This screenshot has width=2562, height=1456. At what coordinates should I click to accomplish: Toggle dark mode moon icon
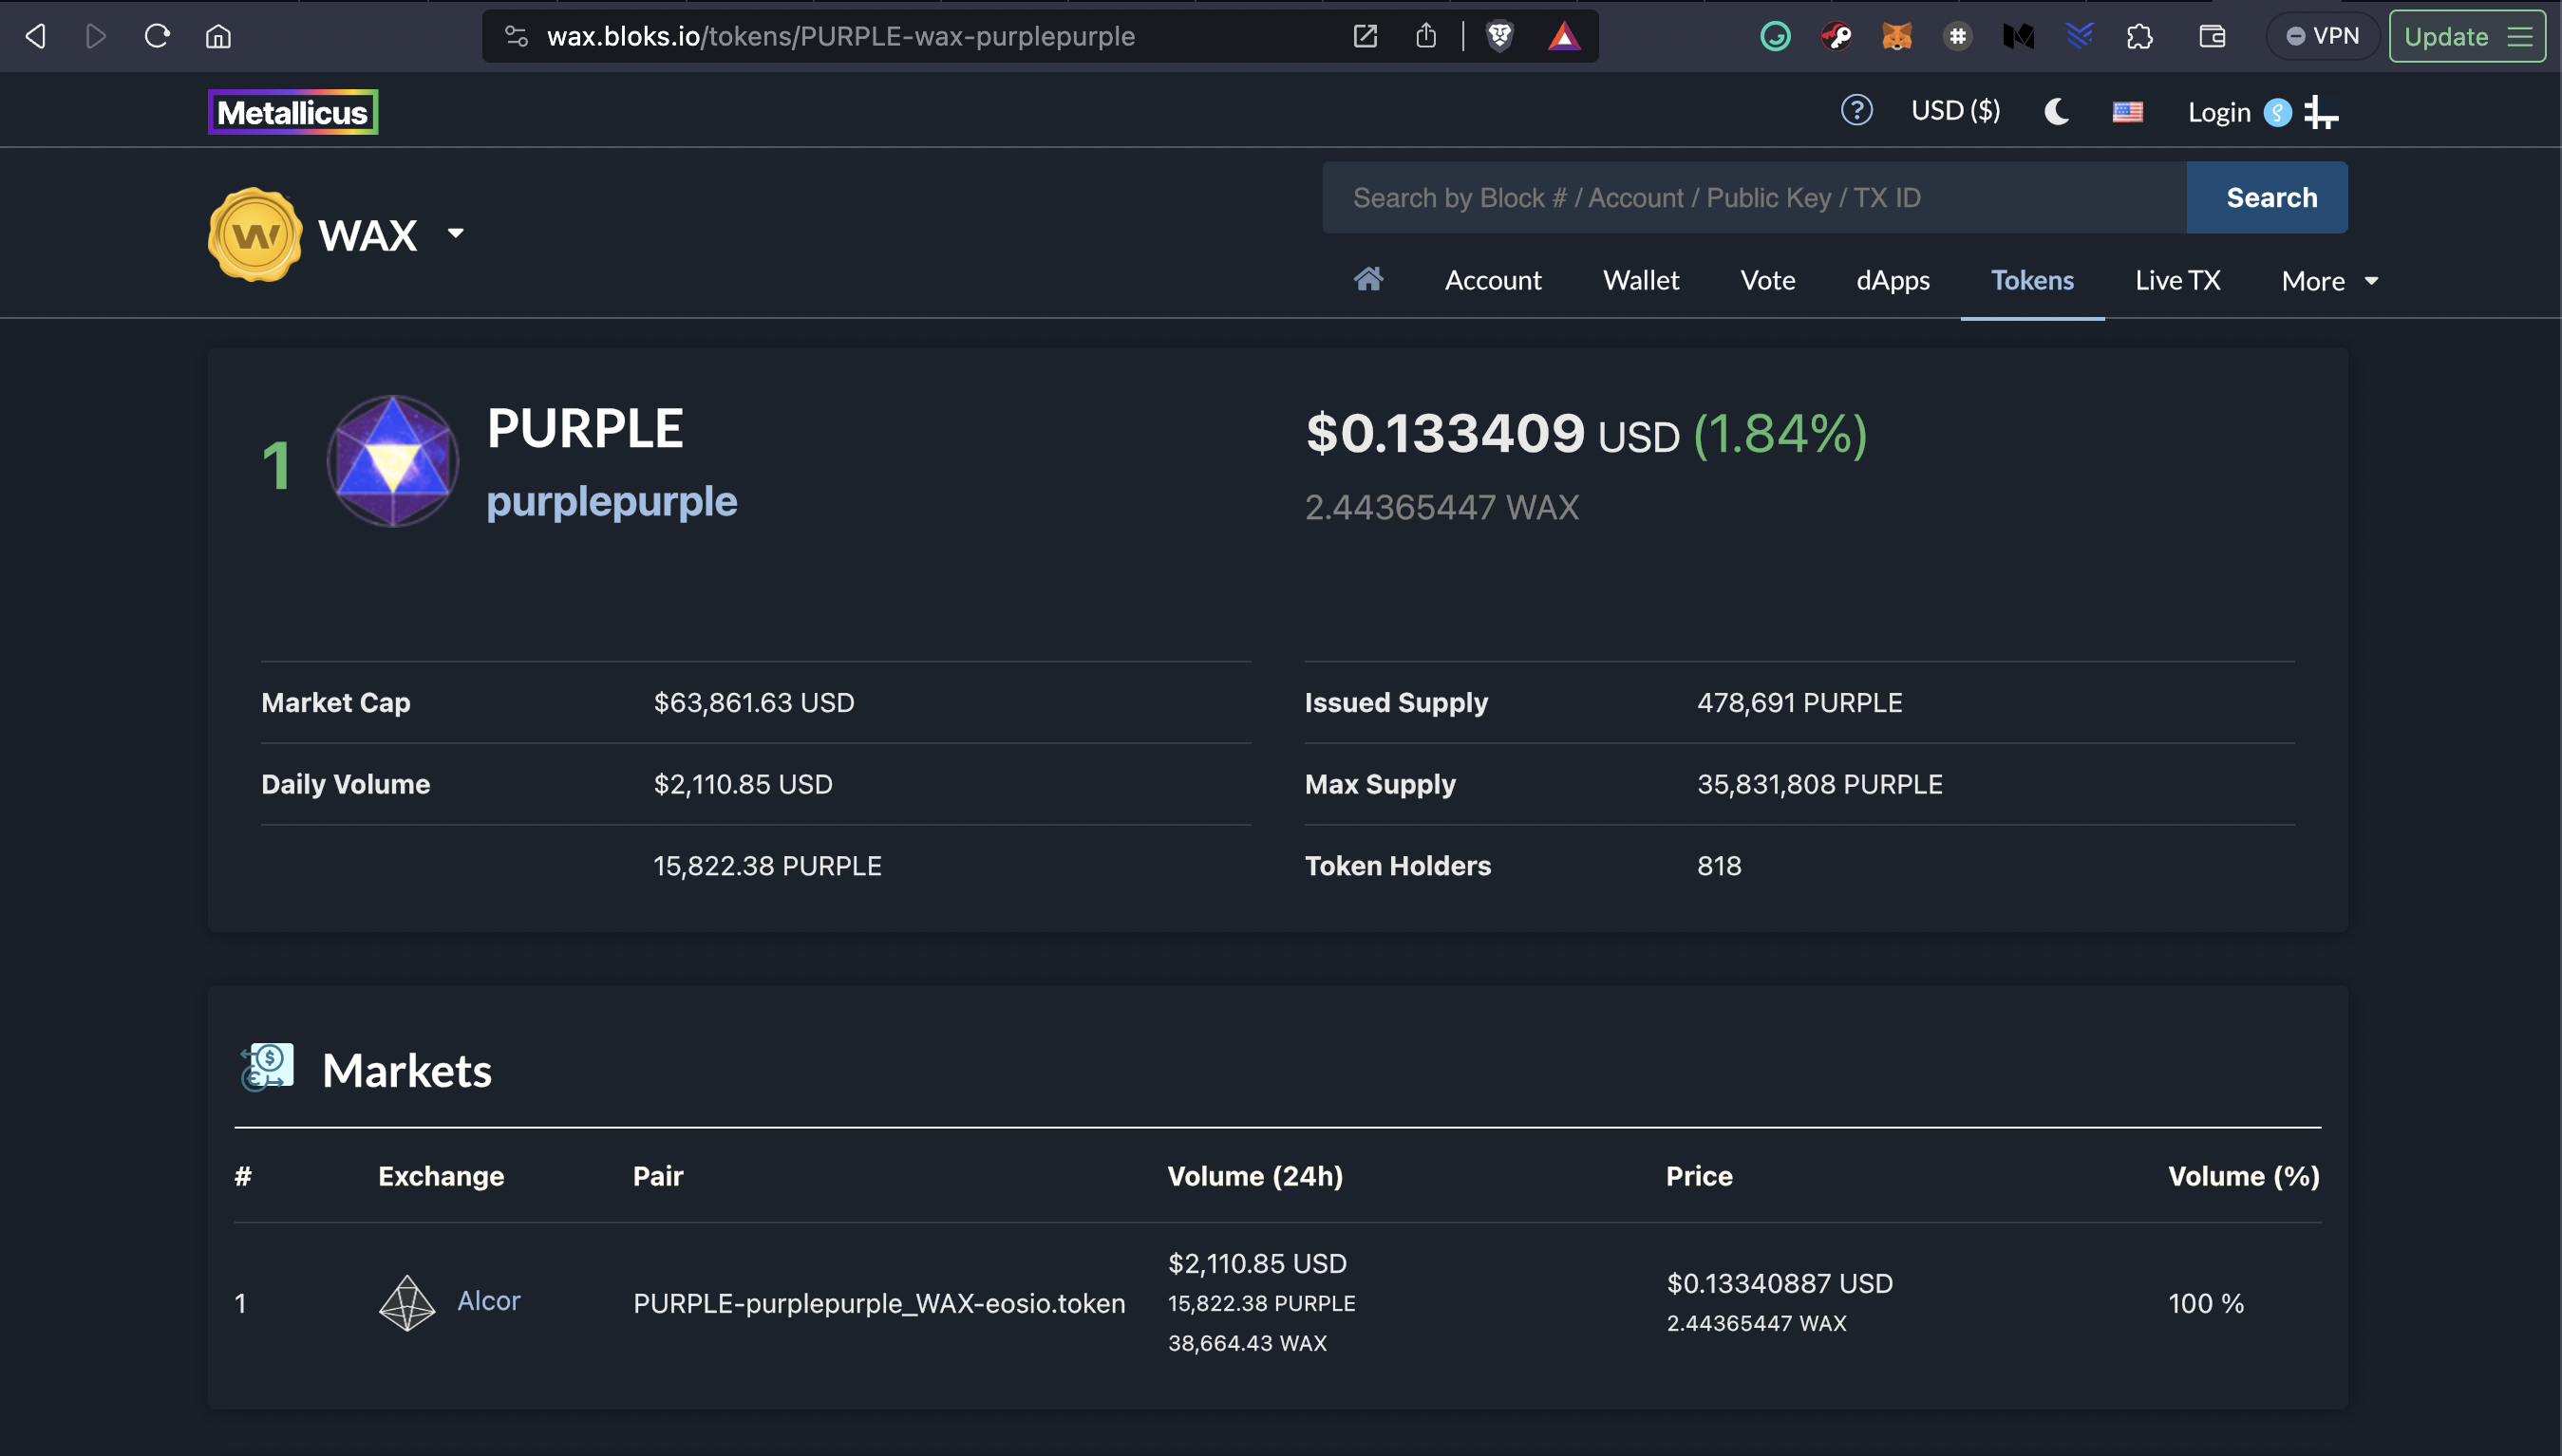pos(2057,111)
